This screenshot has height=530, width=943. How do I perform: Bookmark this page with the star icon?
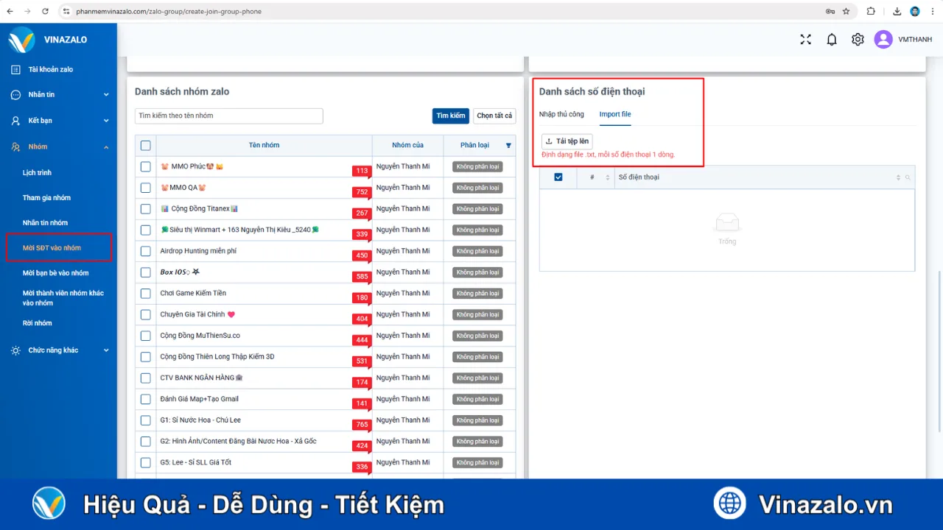point(846,11)
